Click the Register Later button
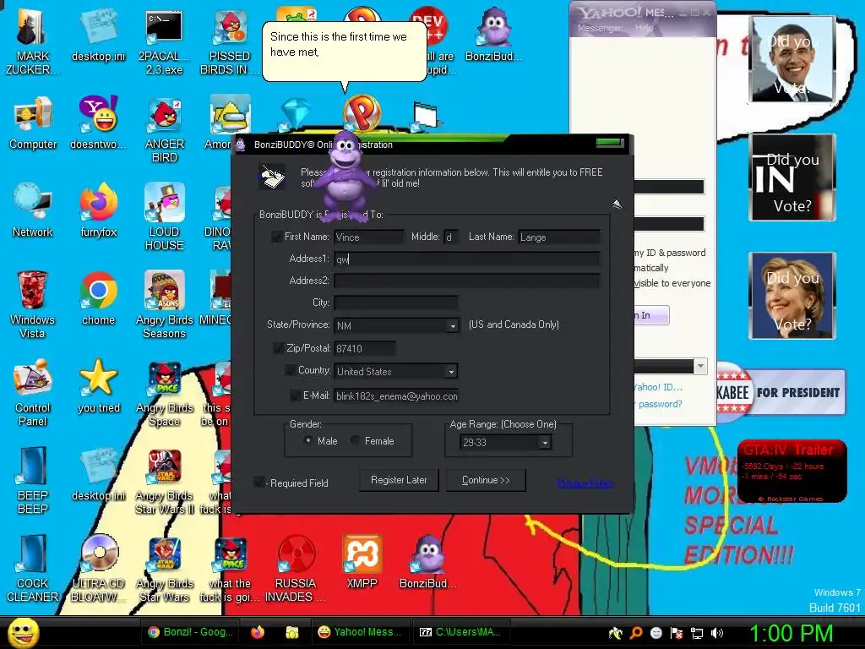This screenshot has height=649, width=865. [x=399, y=480]
